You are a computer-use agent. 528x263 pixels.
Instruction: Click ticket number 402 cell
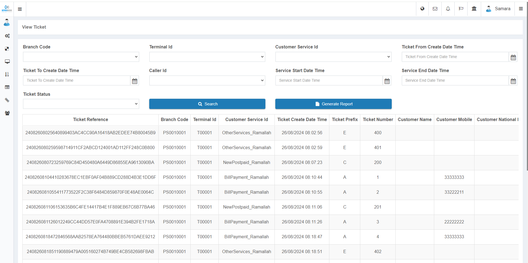378,252
